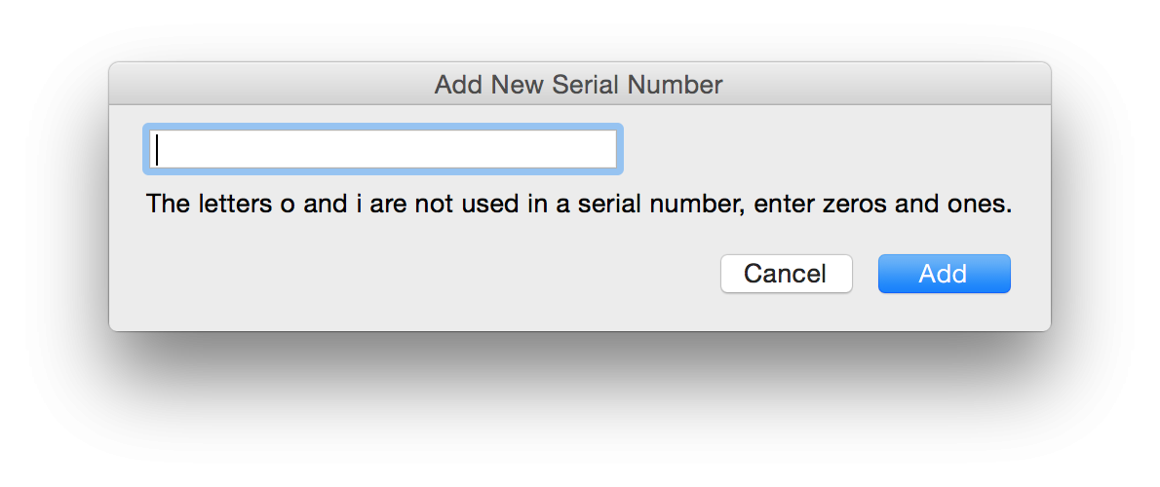
Task: Click the word "Add" in the title bar
Action: [458, 85]
